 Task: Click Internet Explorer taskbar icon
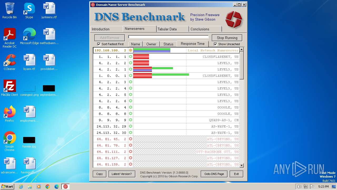point(21,187)
